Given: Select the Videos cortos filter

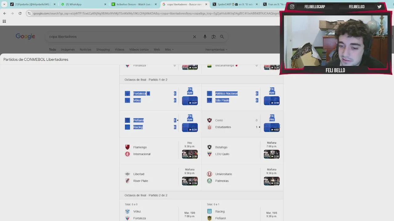Looking at the screenshot, I should [139, 49].
